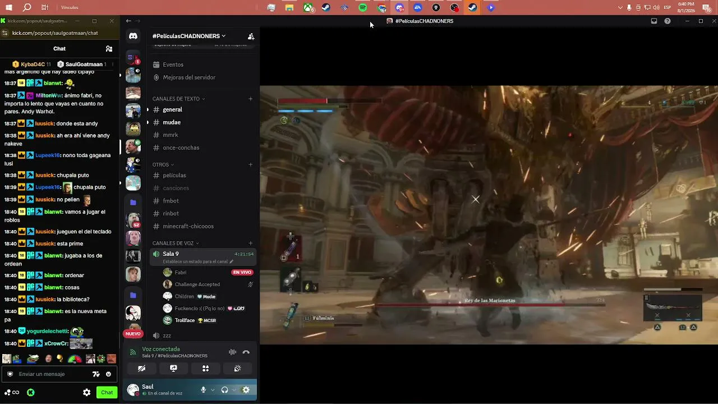
Task: Open the Windows notification center
Action: [706, 8]
